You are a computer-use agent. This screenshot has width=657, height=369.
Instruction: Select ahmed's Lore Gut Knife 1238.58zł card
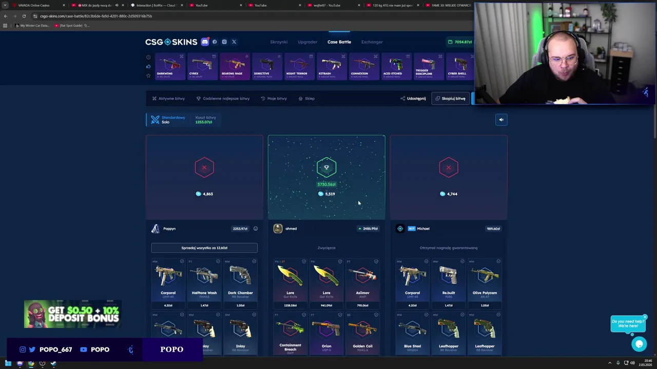click(x=290, y=284)
